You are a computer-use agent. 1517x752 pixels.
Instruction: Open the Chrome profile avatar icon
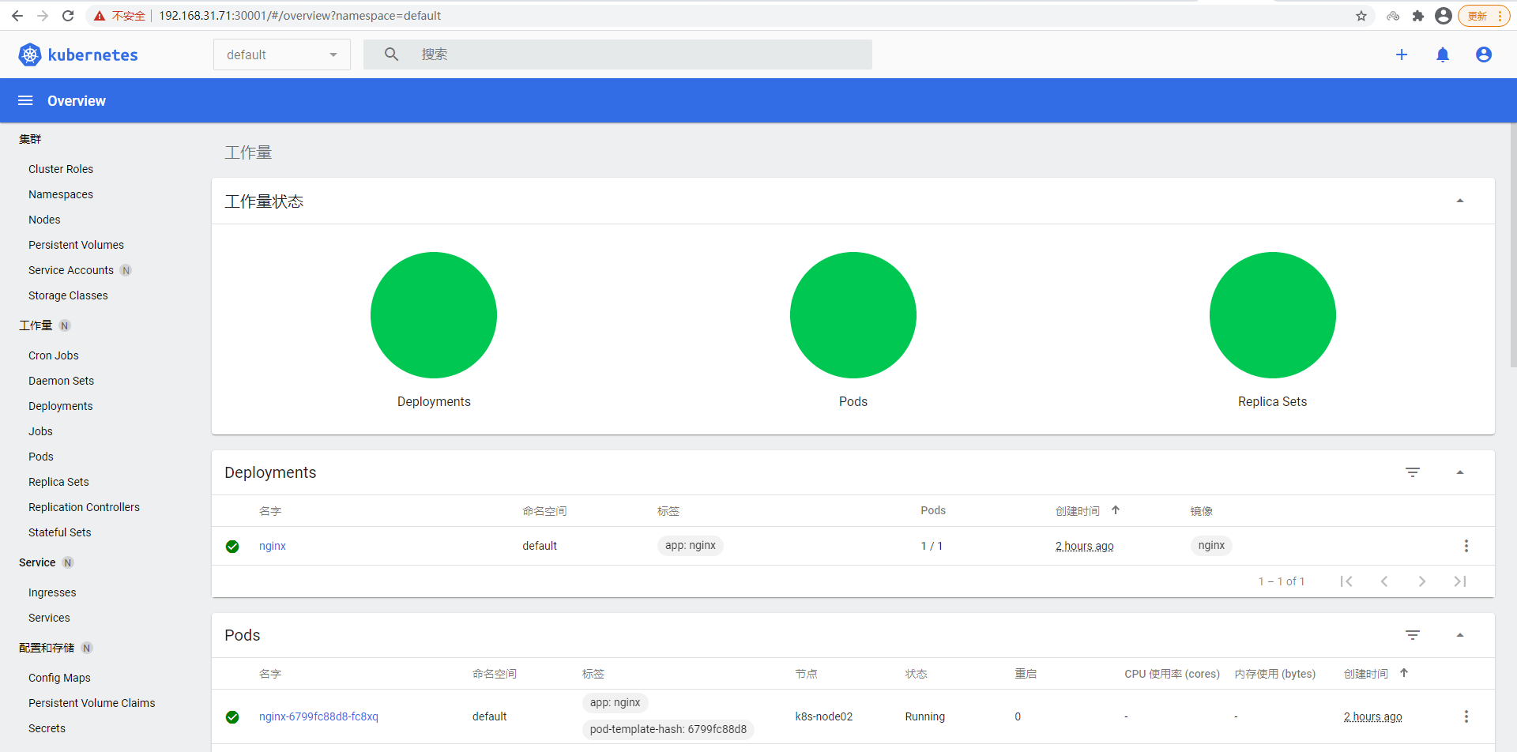1444,16
